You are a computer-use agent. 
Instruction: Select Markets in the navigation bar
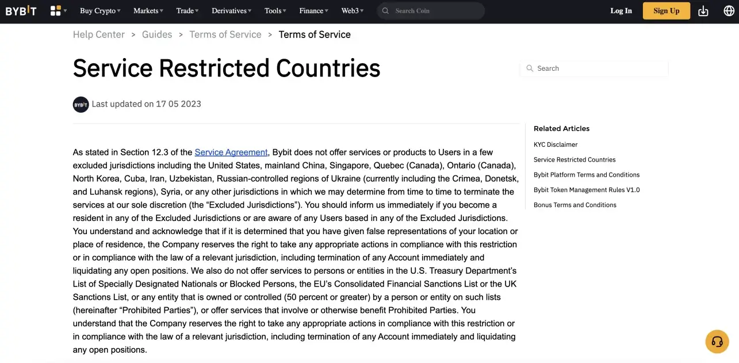[145, 10]
